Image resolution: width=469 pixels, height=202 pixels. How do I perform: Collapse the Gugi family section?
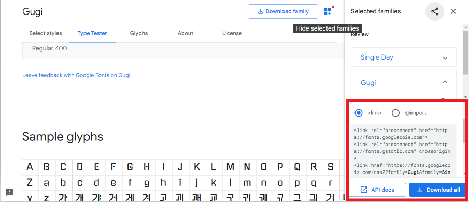pos(445,82)
